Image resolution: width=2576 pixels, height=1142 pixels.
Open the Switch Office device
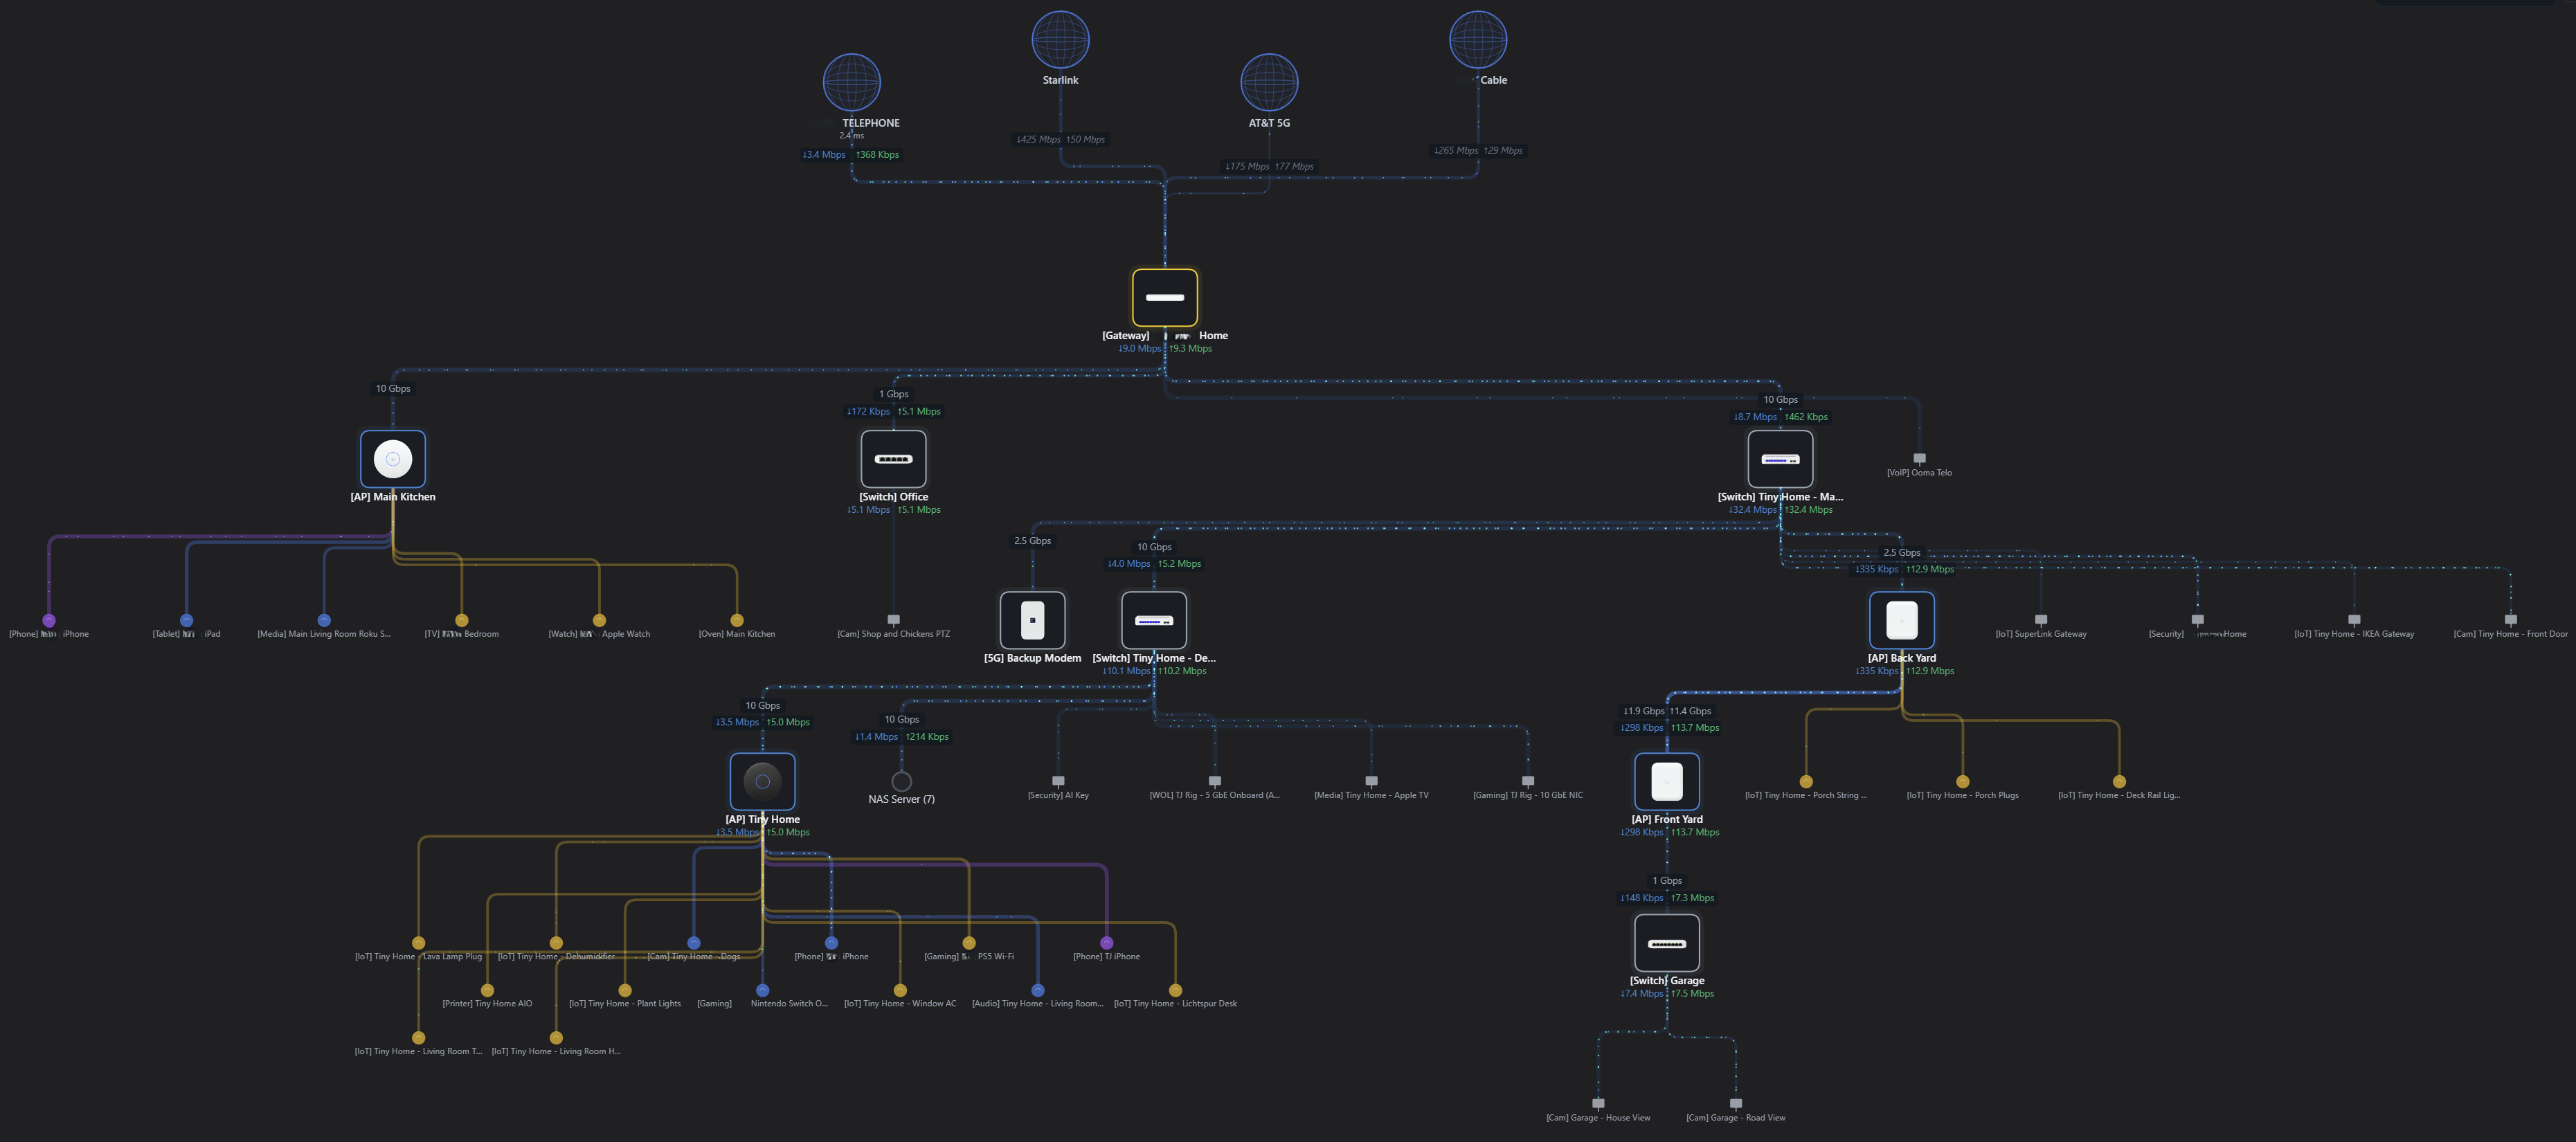click(x=893, y=459)
